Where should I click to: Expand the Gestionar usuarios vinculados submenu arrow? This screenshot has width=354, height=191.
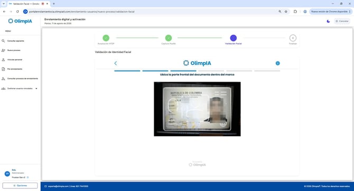click(36, 88)
